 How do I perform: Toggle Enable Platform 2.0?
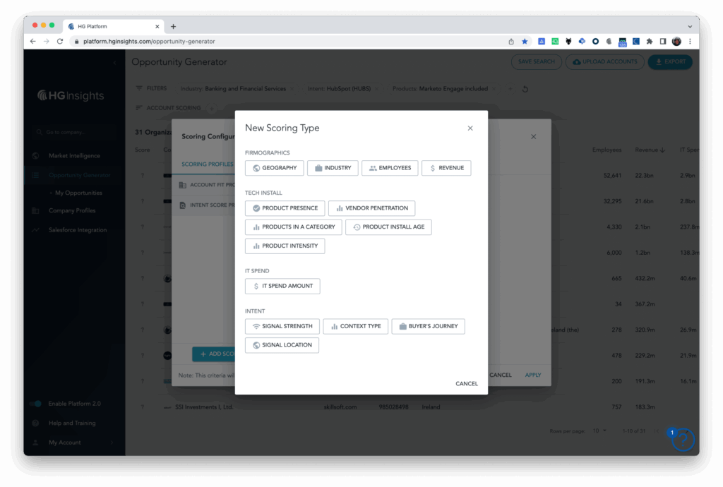(x=36, y=404)
